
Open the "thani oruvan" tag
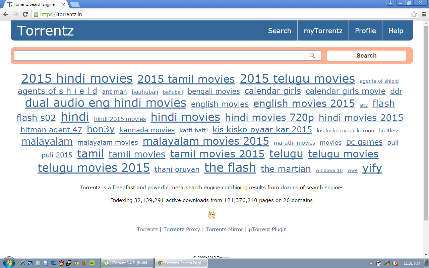(x=177, y=169)
